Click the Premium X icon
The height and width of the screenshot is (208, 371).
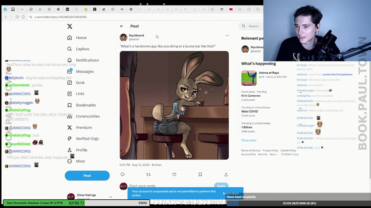click(x=70, y=127)
